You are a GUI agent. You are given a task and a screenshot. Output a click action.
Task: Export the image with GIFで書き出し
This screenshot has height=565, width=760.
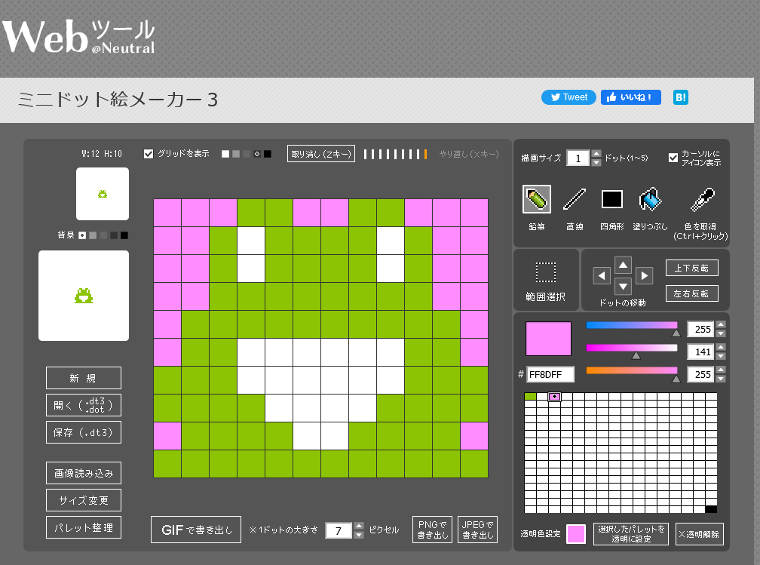pyautogui.click(x=195, y=530)
